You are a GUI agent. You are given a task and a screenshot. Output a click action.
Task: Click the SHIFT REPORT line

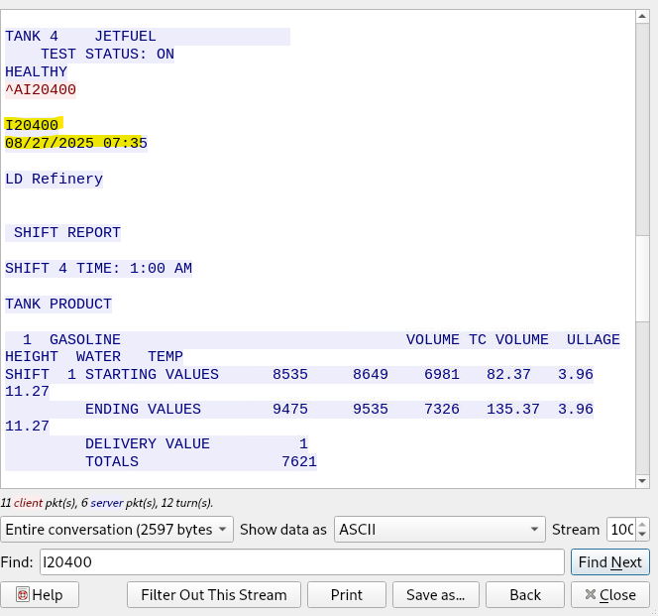click(x=66, y=233)
